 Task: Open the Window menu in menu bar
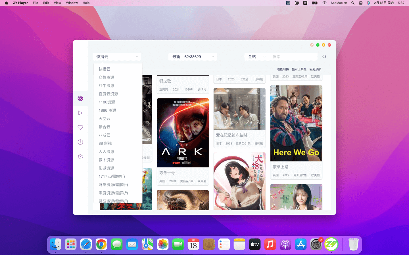coord(72,3)
